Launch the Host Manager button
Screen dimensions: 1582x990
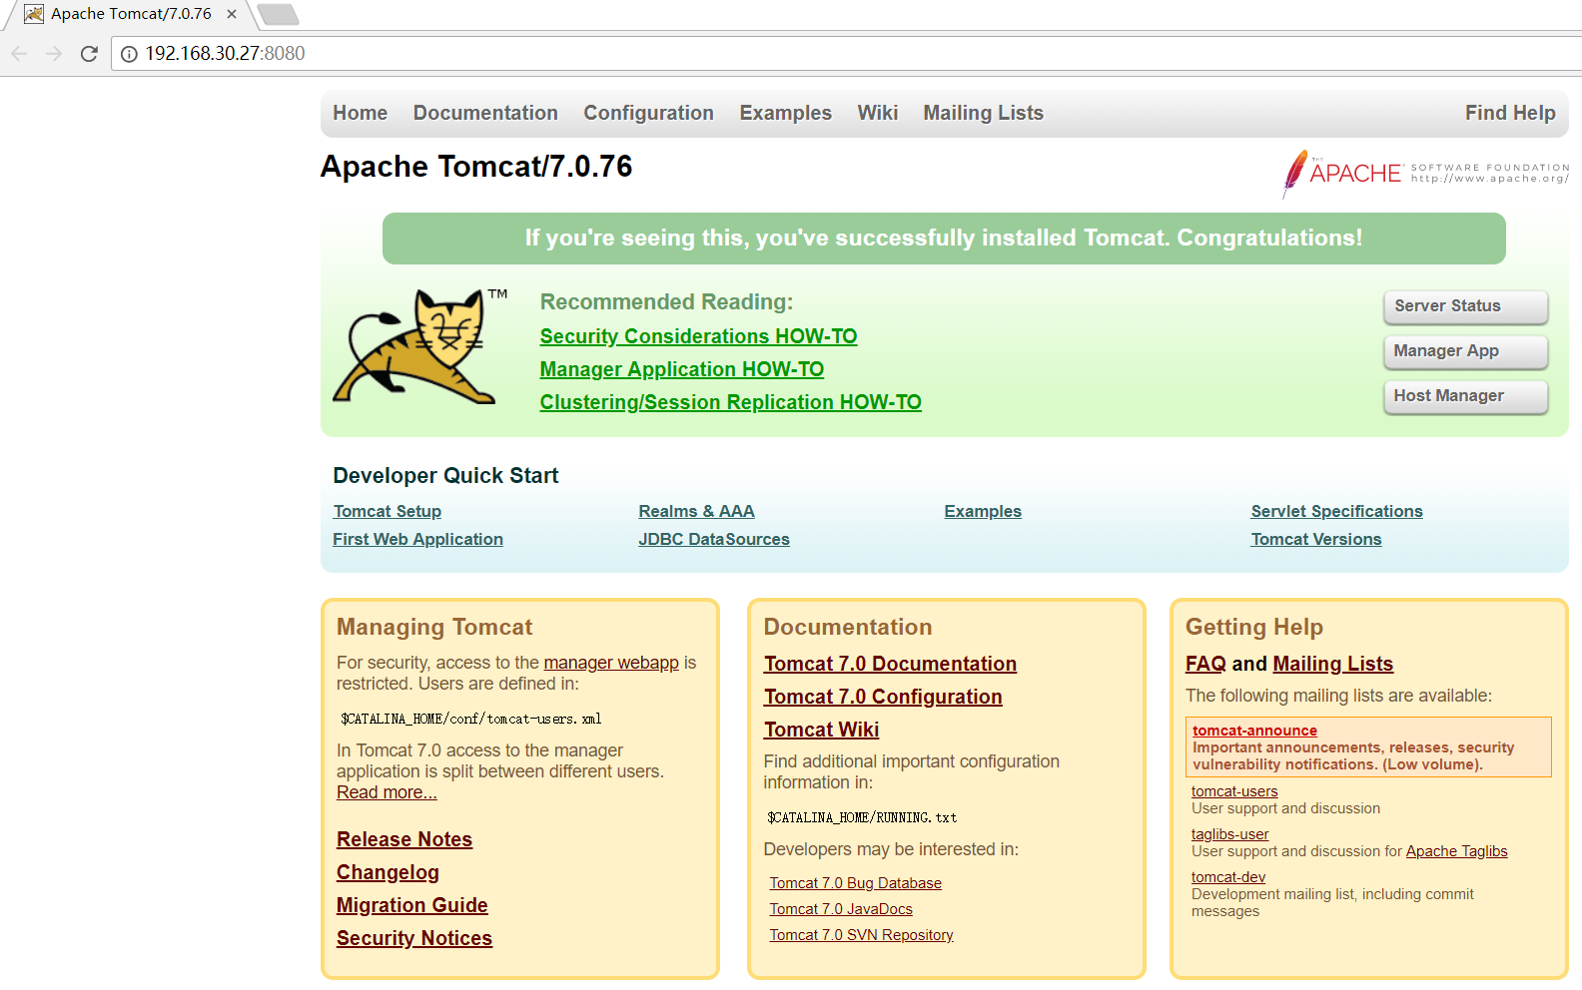pos(1465,396)
